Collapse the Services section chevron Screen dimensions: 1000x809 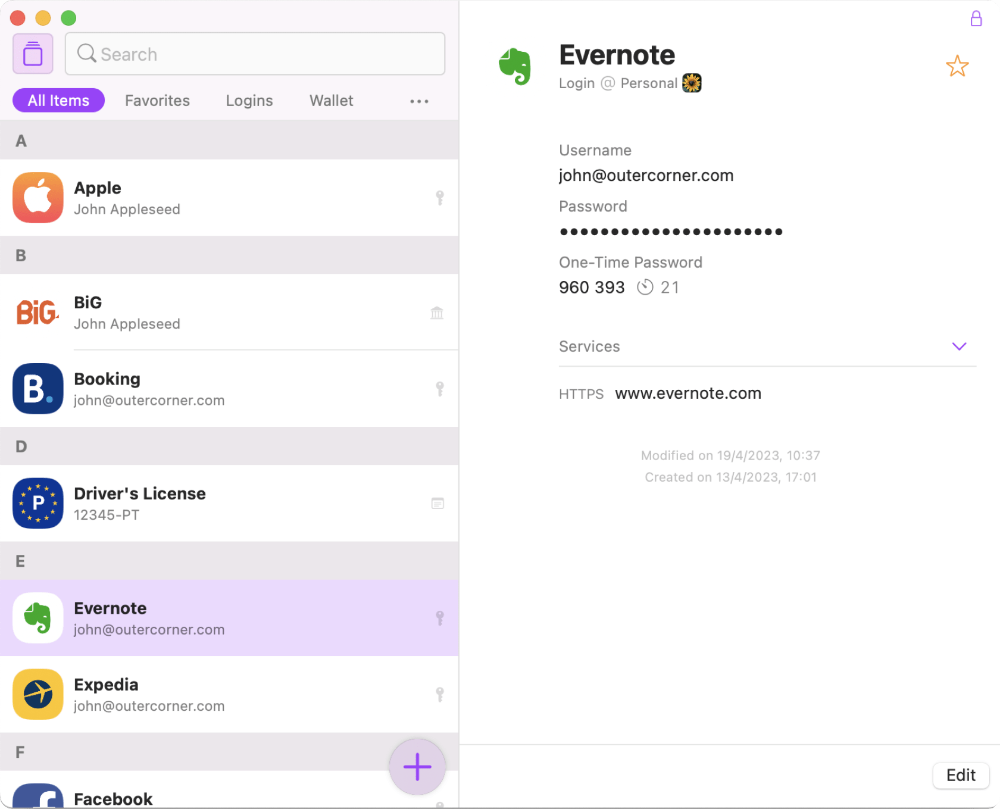pos(958,346)
